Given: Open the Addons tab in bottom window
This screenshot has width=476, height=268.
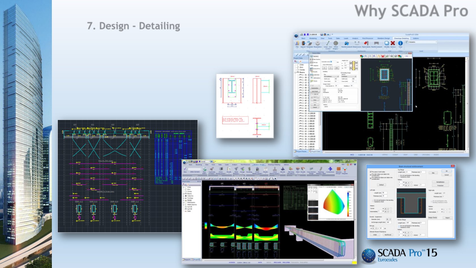Looking at the screenshot, I should tap(286, 165).
